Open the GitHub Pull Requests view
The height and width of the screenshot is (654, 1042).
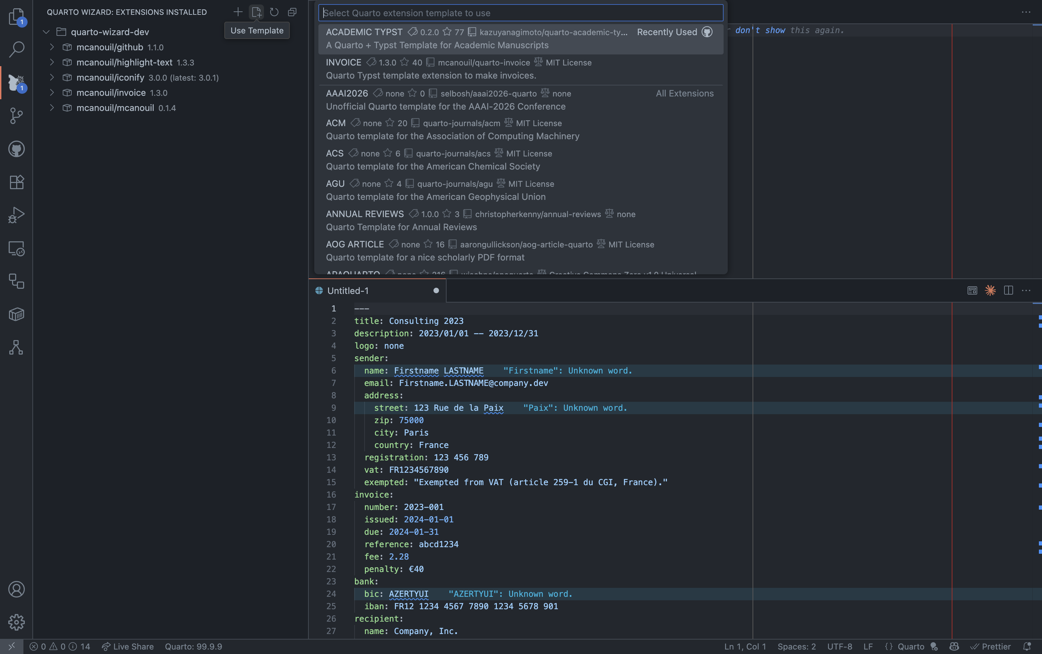[17, 149]
